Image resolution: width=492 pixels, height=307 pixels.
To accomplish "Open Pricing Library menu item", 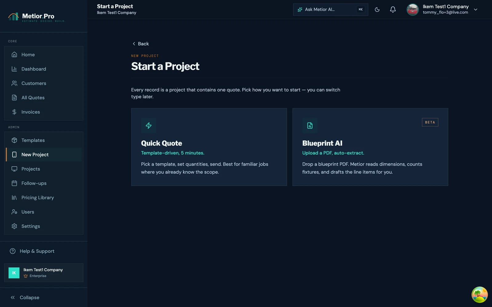I will [x=44, y=198].
